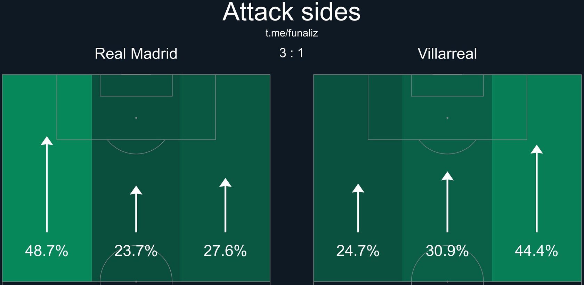Click the 24.7% percentage label
Screen dimensions: 584x285
point(358,251)
